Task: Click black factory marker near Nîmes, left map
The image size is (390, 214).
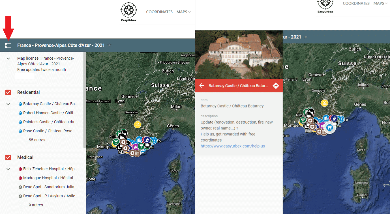Action: [122, 137]
